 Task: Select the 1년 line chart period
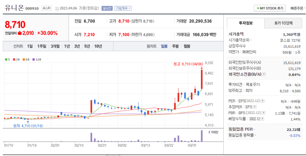[x=67, y=46]
